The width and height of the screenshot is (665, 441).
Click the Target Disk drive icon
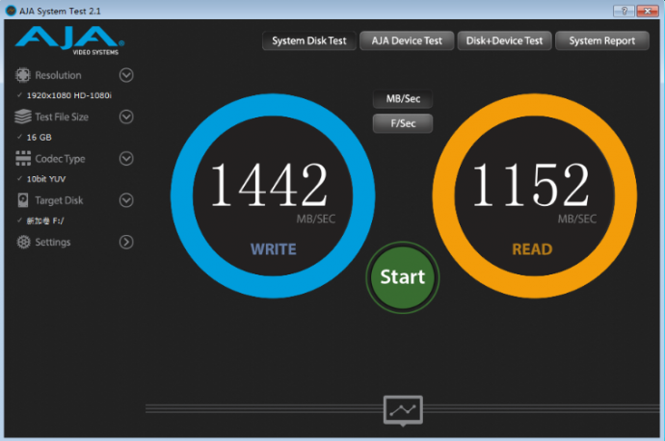24,200
